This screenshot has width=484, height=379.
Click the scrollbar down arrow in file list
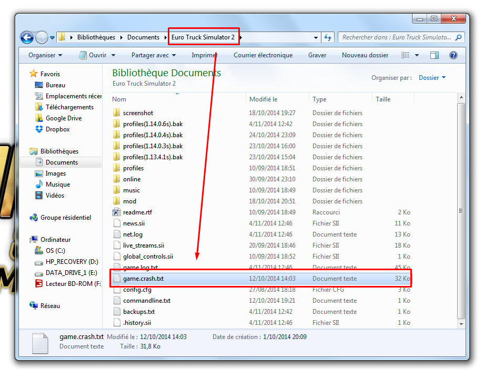(x=461, y=324)
